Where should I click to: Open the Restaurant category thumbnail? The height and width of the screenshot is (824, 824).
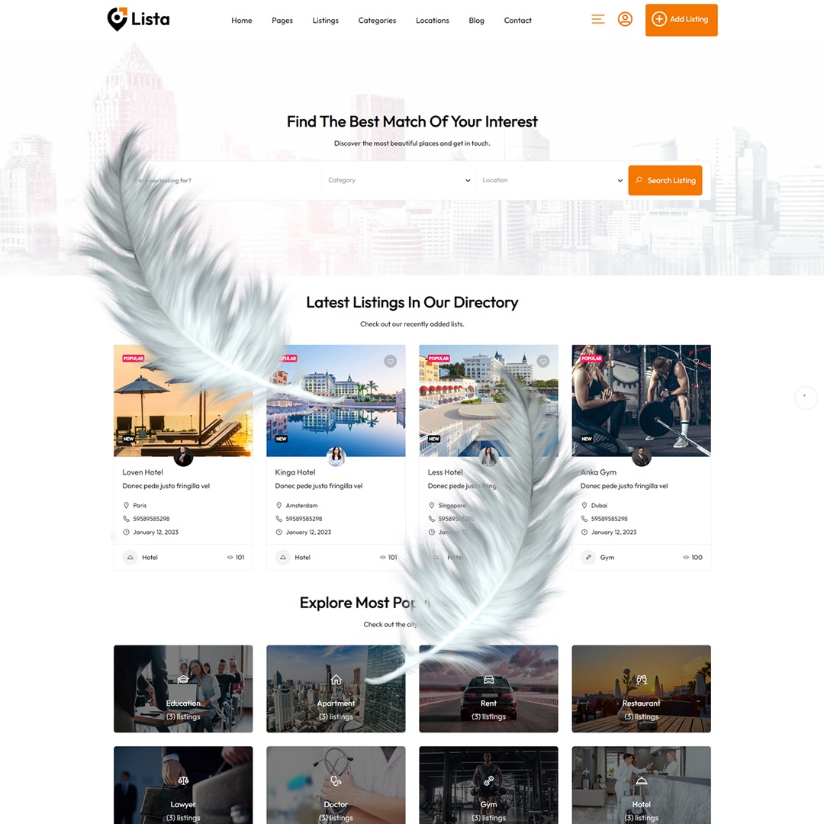coord(641,688)
